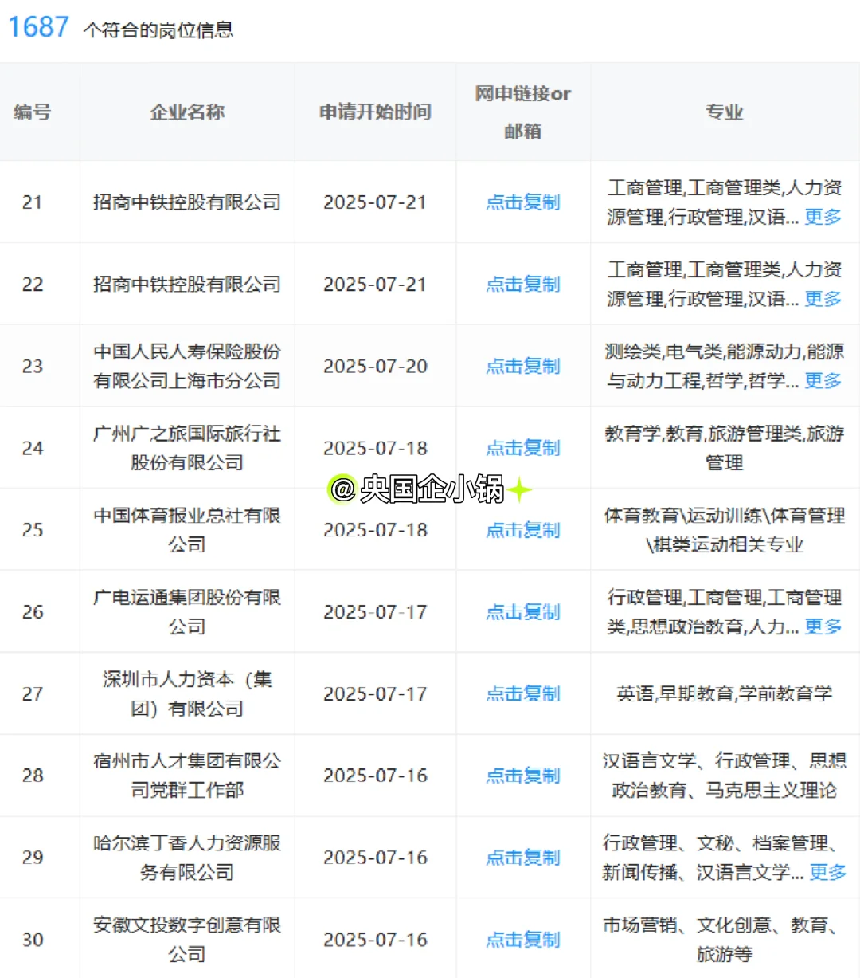Expand 更多 majors in row 21
This screenshot has width=860, height=978.
[x=823, y=217]
